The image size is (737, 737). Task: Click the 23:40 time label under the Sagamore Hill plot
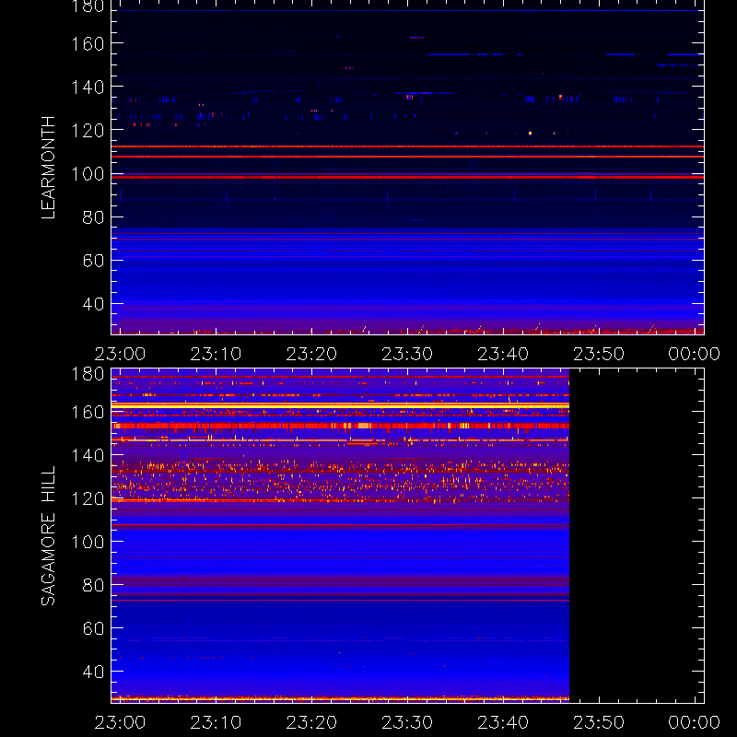(x=503, y=722)
